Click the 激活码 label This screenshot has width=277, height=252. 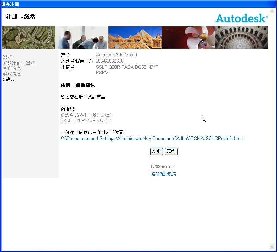click(68, 109)
